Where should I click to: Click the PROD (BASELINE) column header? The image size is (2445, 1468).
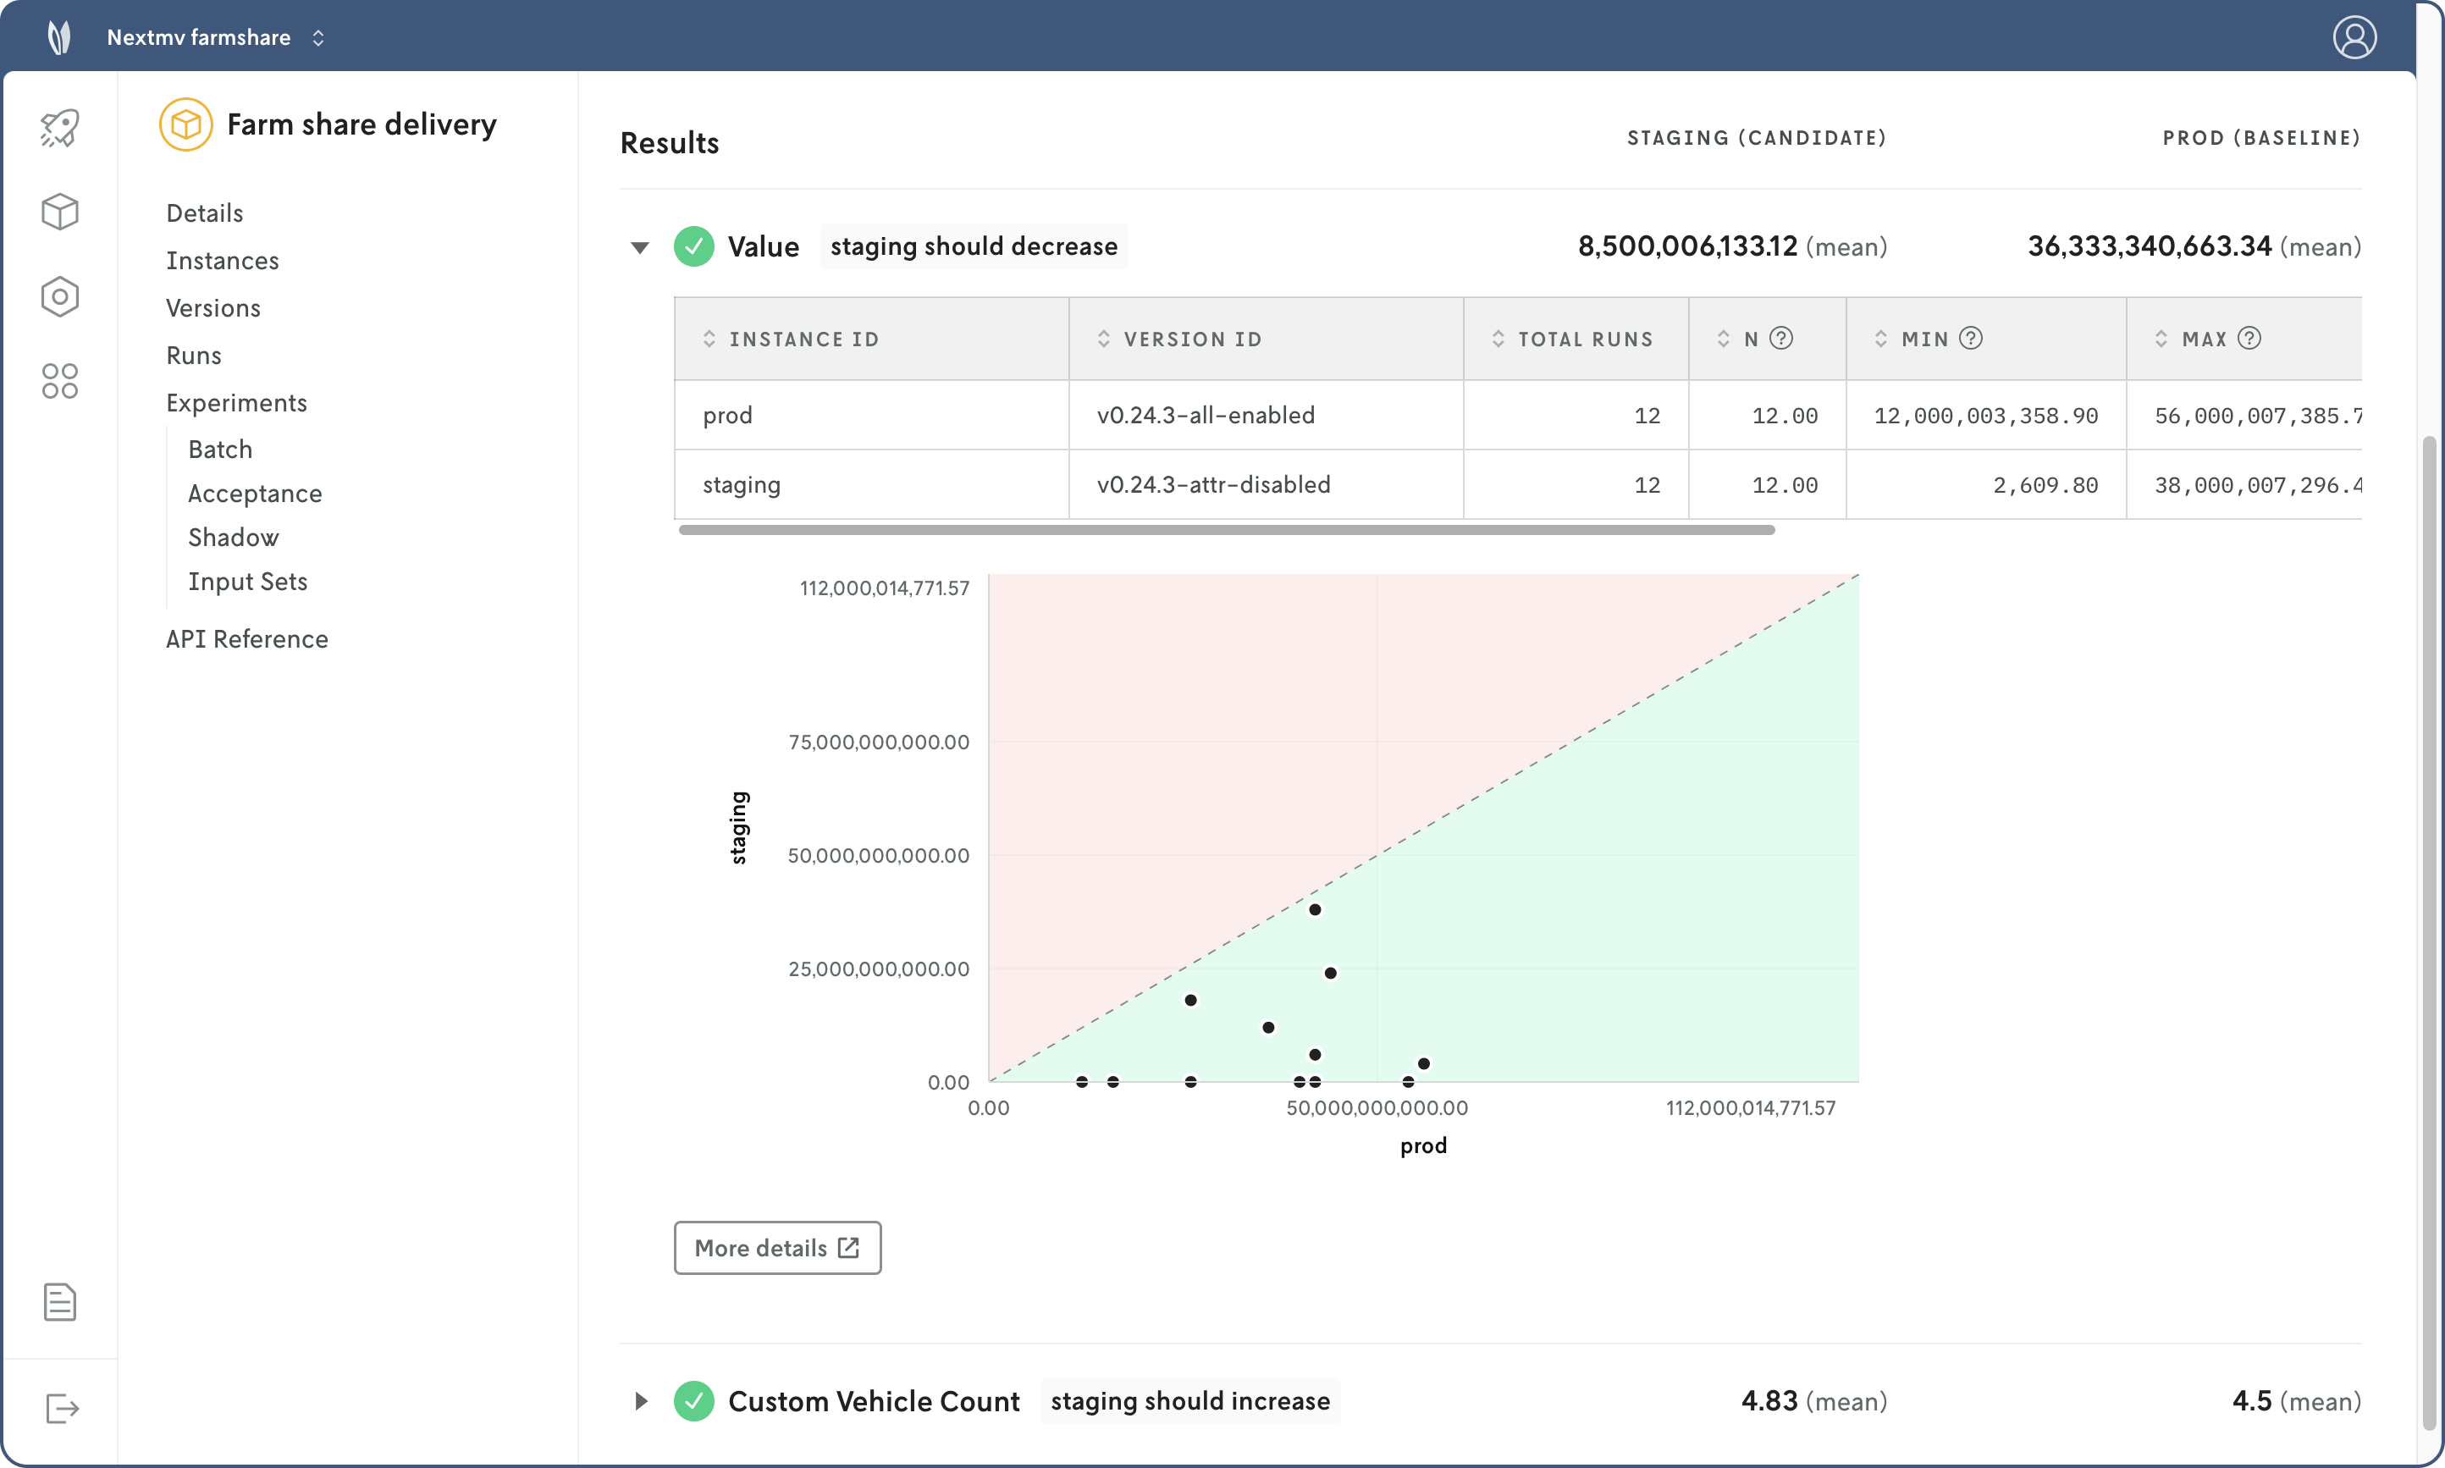click(2262, 137)
